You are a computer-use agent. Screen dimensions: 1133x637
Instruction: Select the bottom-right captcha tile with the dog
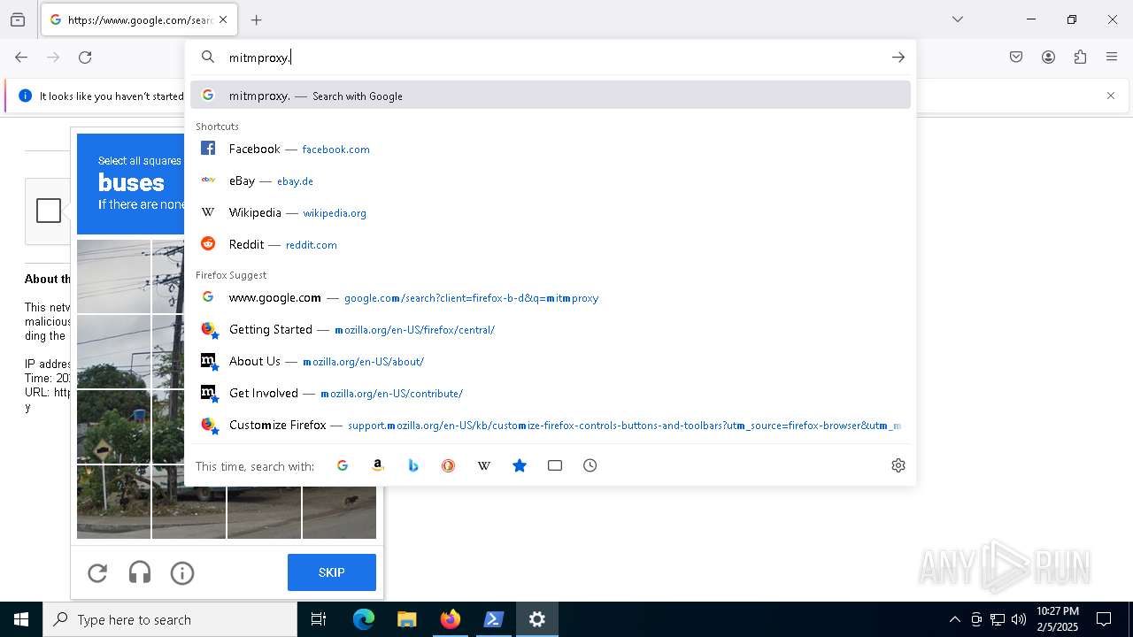click(339, 502)
